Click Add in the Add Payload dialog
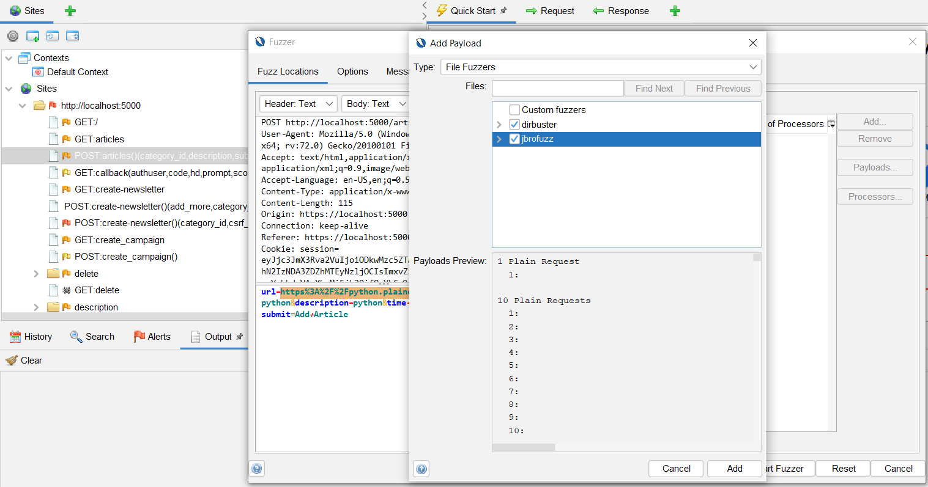Screen dimensions: 928x487 [x=734, y=468]
